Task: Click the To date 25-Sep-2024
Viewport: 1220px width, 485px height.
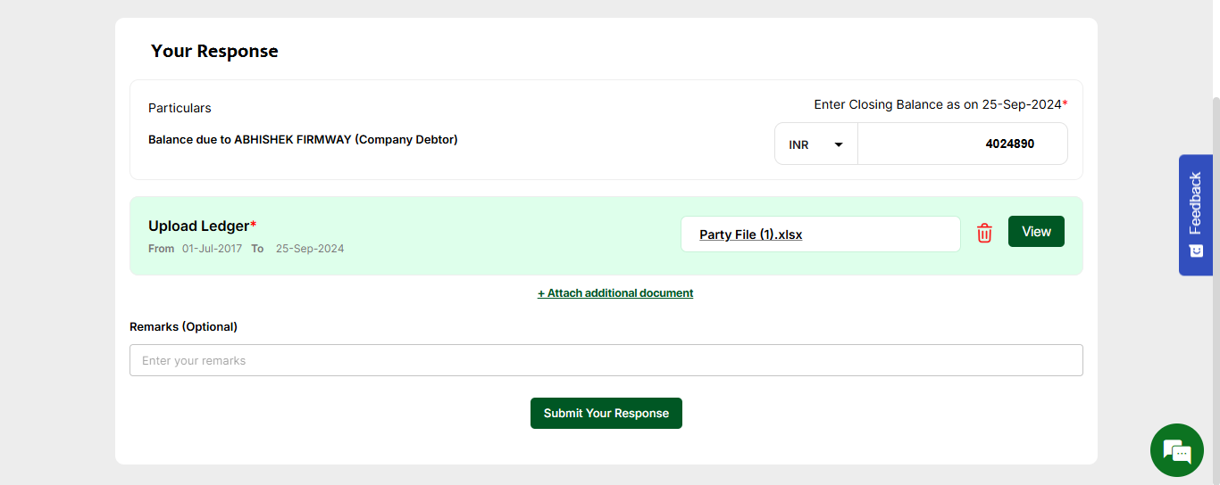Action: click(x=309, y=249)
